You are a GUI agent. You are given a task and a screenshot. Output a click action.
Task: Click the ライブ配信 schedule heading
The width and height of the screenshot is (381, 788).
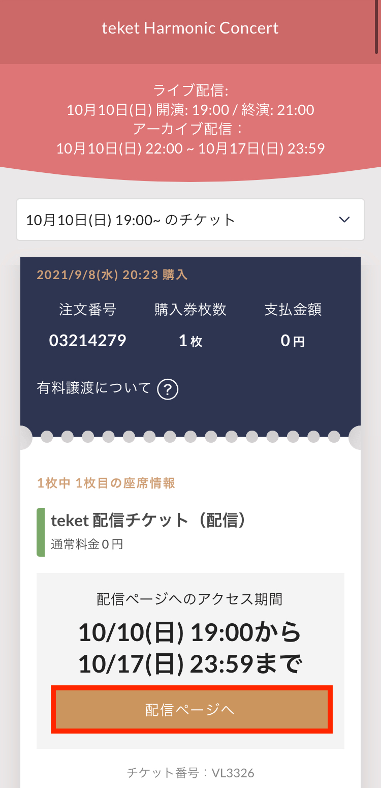[x=190, y=90]
